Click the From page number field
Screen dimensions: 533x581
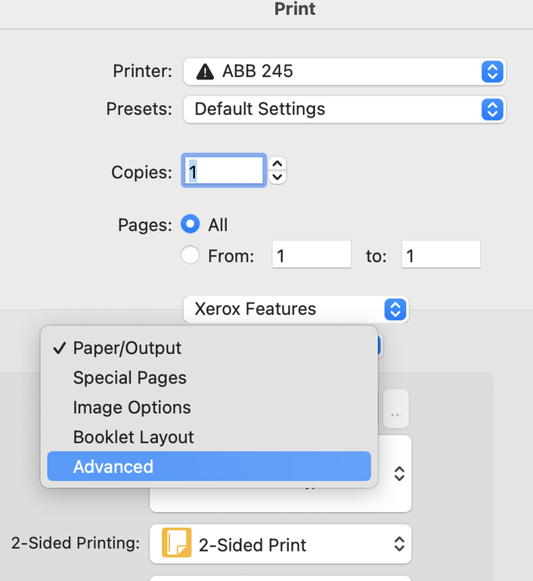coord(311,256)
